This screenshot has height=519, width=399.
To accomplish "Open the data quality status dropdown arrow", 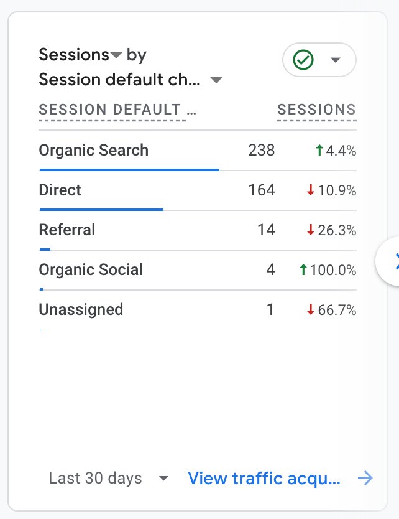I will click(336, 60).
